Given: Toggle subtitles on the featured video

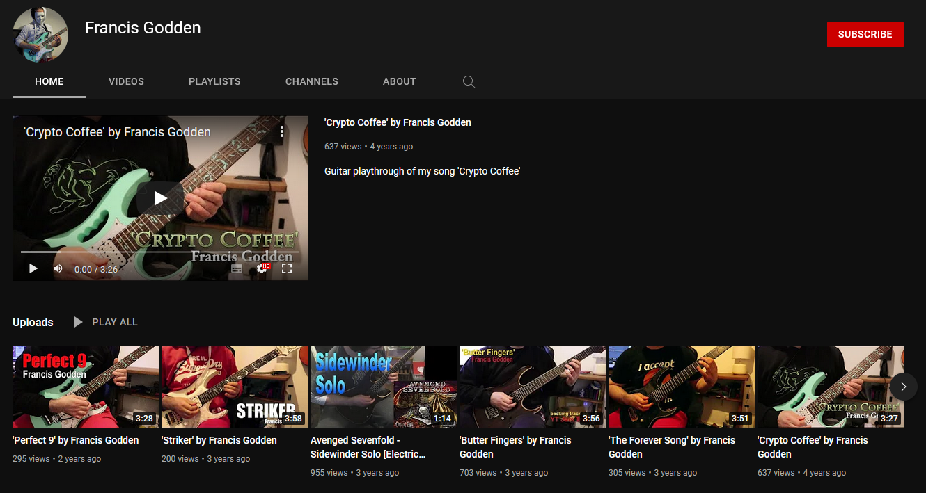Looking at the screenshot, I should click(237, 268).
